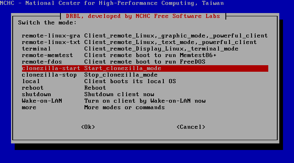Click 'More modes or commands' description

(x=125, y=108)
